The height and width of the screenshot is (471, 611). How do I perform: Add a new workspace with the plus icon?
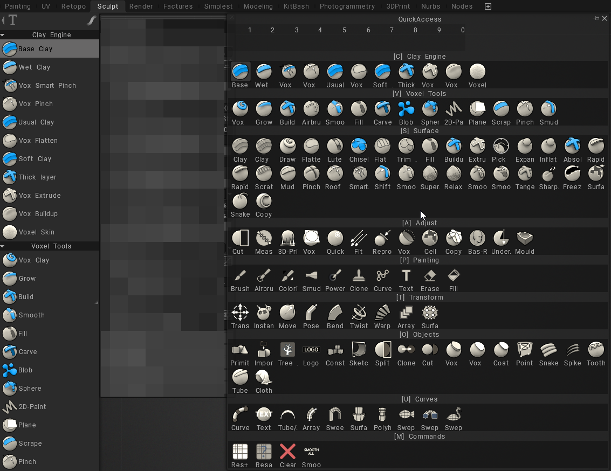[x=488, y=6]
